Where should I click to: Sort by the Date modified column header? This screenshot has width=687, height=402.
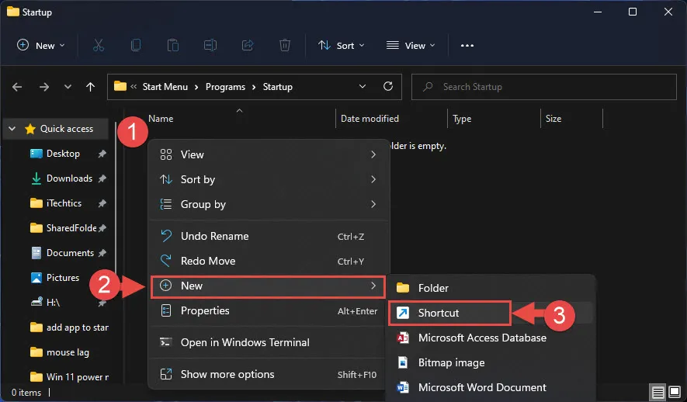370,119
